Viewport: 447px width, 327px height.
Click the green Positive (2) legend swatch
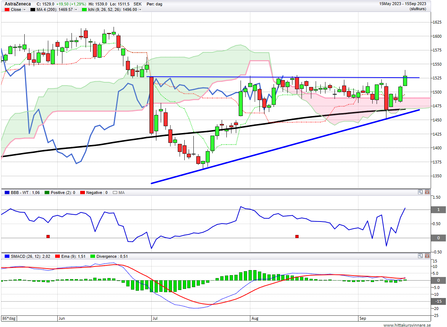pyautogui.click(x=46, y=193)
